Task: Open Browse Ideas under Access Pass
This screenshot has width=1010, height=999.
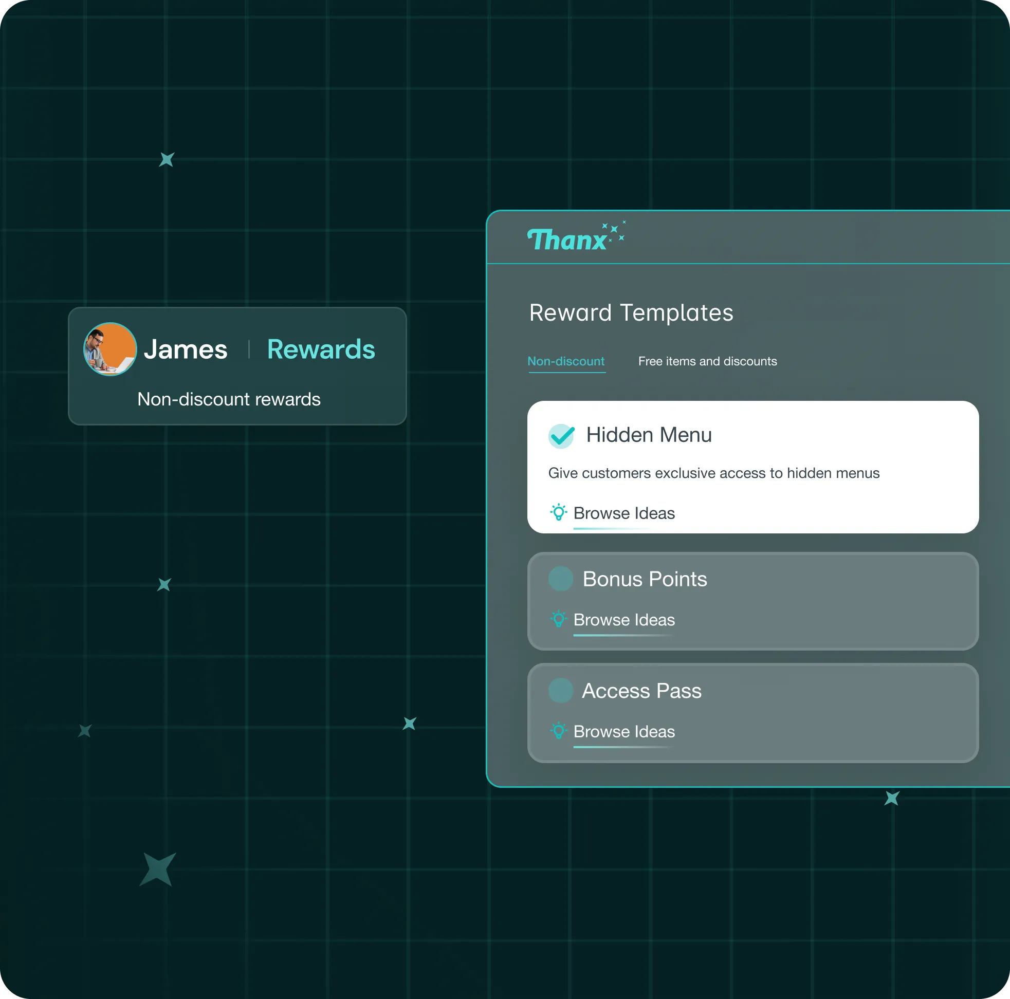Action: coord(623,732)
